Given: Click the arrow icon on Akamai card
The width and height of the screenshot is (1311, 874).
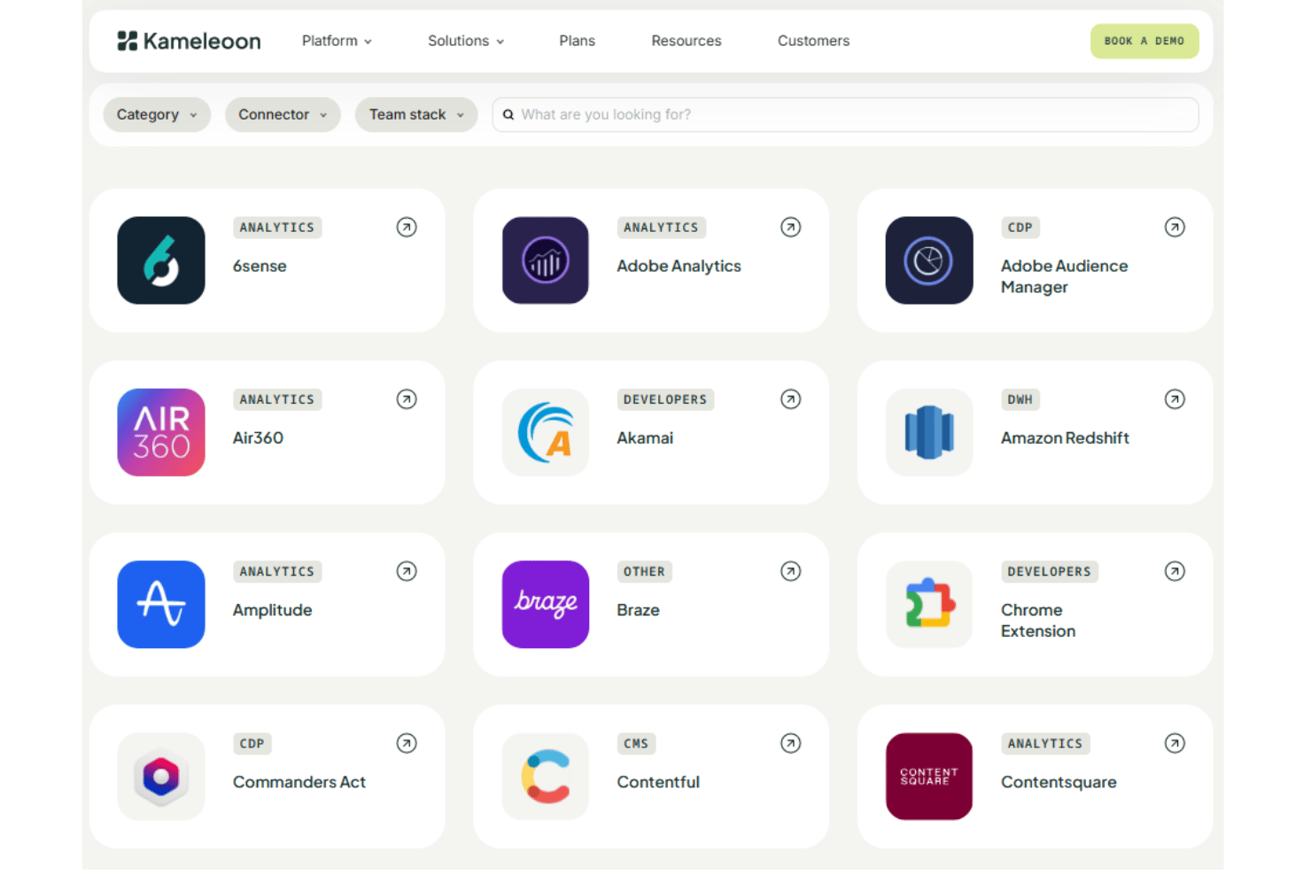Looking at the screenshot, I should 791,399.
